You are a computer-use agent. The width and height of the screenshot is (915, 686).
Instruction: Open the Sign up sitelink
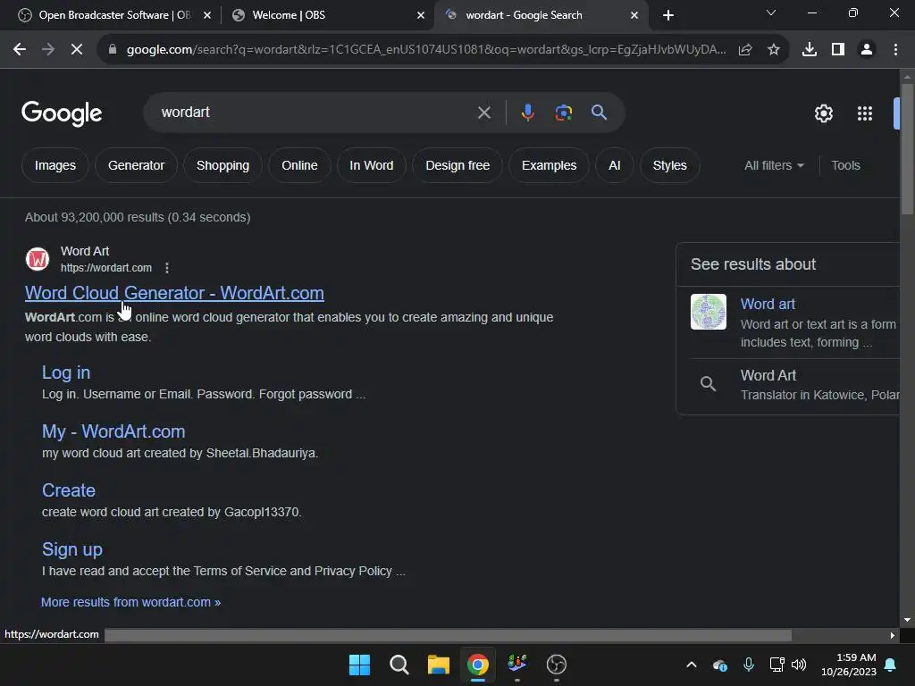point(72,549)
